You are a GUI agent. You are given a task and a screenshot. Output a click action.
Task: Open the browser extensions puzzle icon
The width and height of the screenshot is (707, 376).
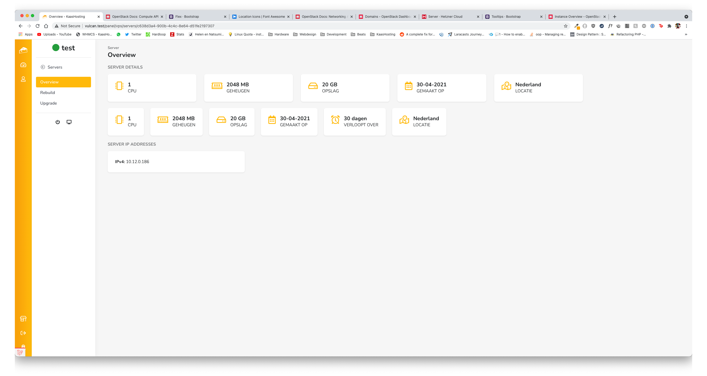click(669, 26)
